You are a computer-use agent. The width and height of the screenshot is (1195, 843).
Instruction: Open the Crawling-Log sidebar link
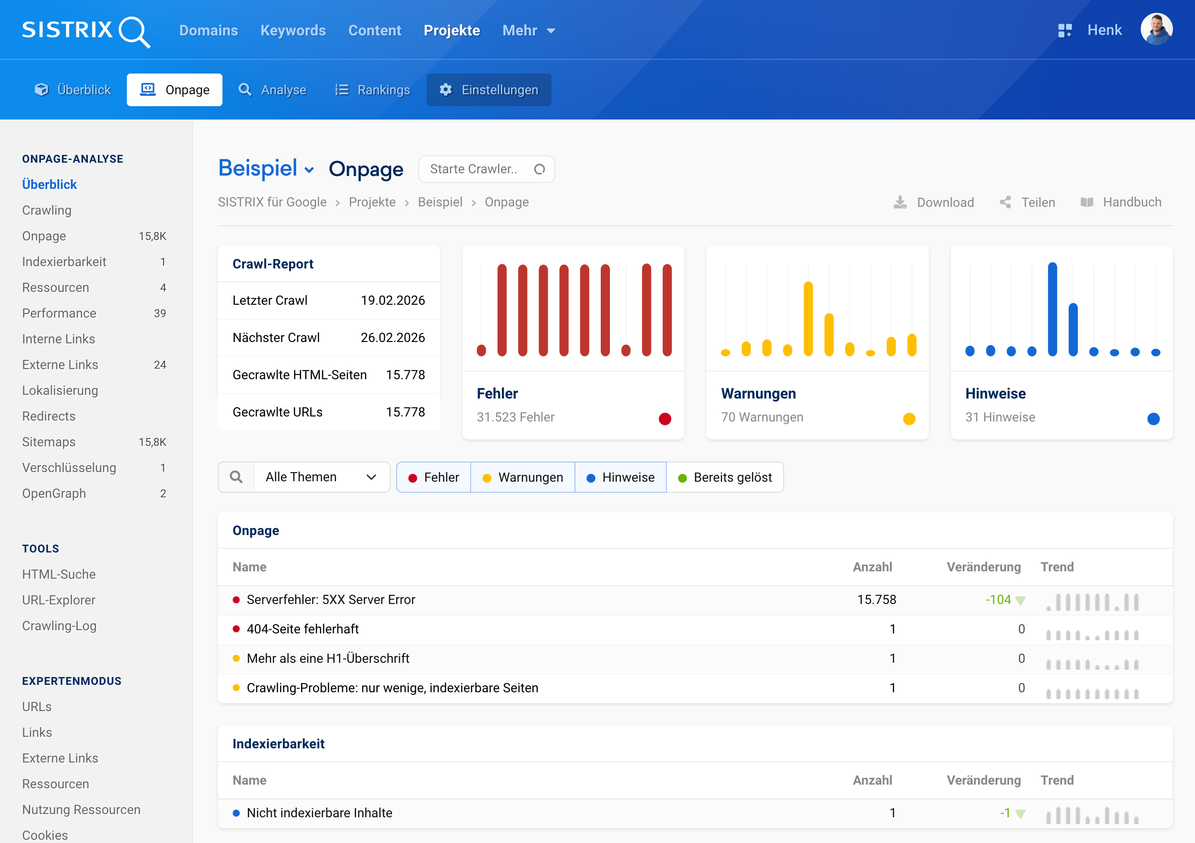click(x=59, y=626)
